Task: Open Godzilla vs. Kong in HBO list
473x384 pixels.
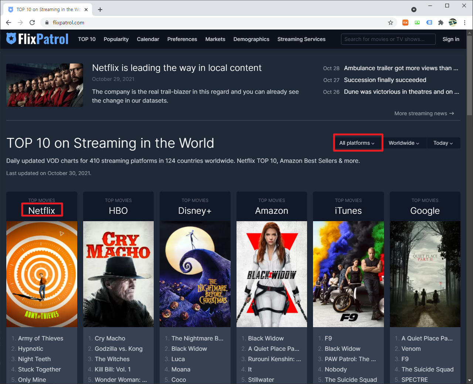Action: tap(119, 349)
